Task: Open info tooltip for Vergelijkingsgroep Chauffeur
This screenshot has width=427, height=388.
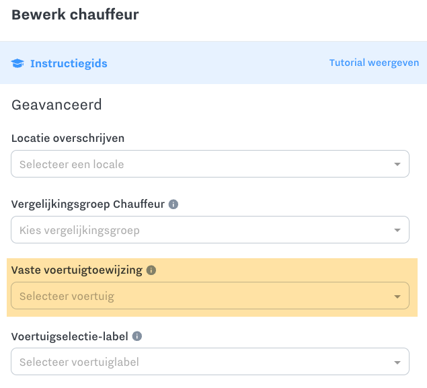Action: [173, 204]
